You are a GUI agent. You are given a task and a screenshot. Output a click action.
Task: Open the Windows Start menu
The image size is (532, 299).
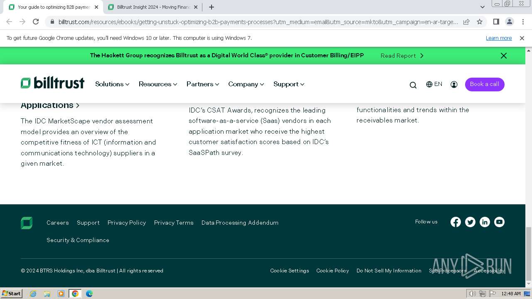point(12,294)
